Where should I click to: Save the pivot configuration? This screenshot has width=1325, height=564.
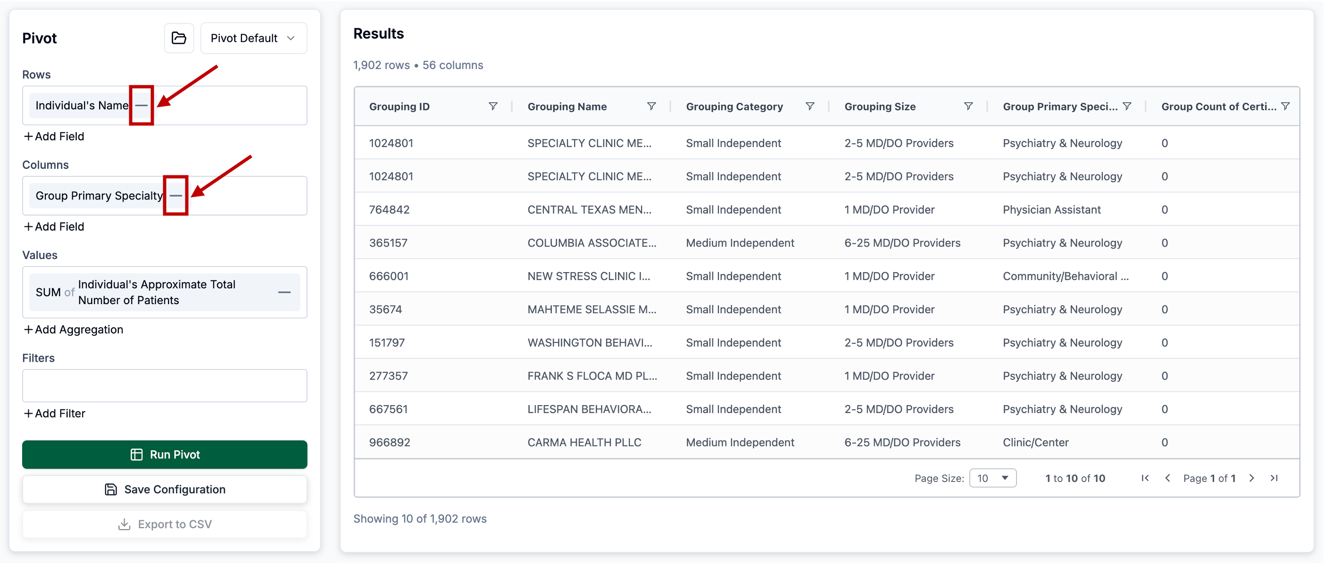pos(165,489)
